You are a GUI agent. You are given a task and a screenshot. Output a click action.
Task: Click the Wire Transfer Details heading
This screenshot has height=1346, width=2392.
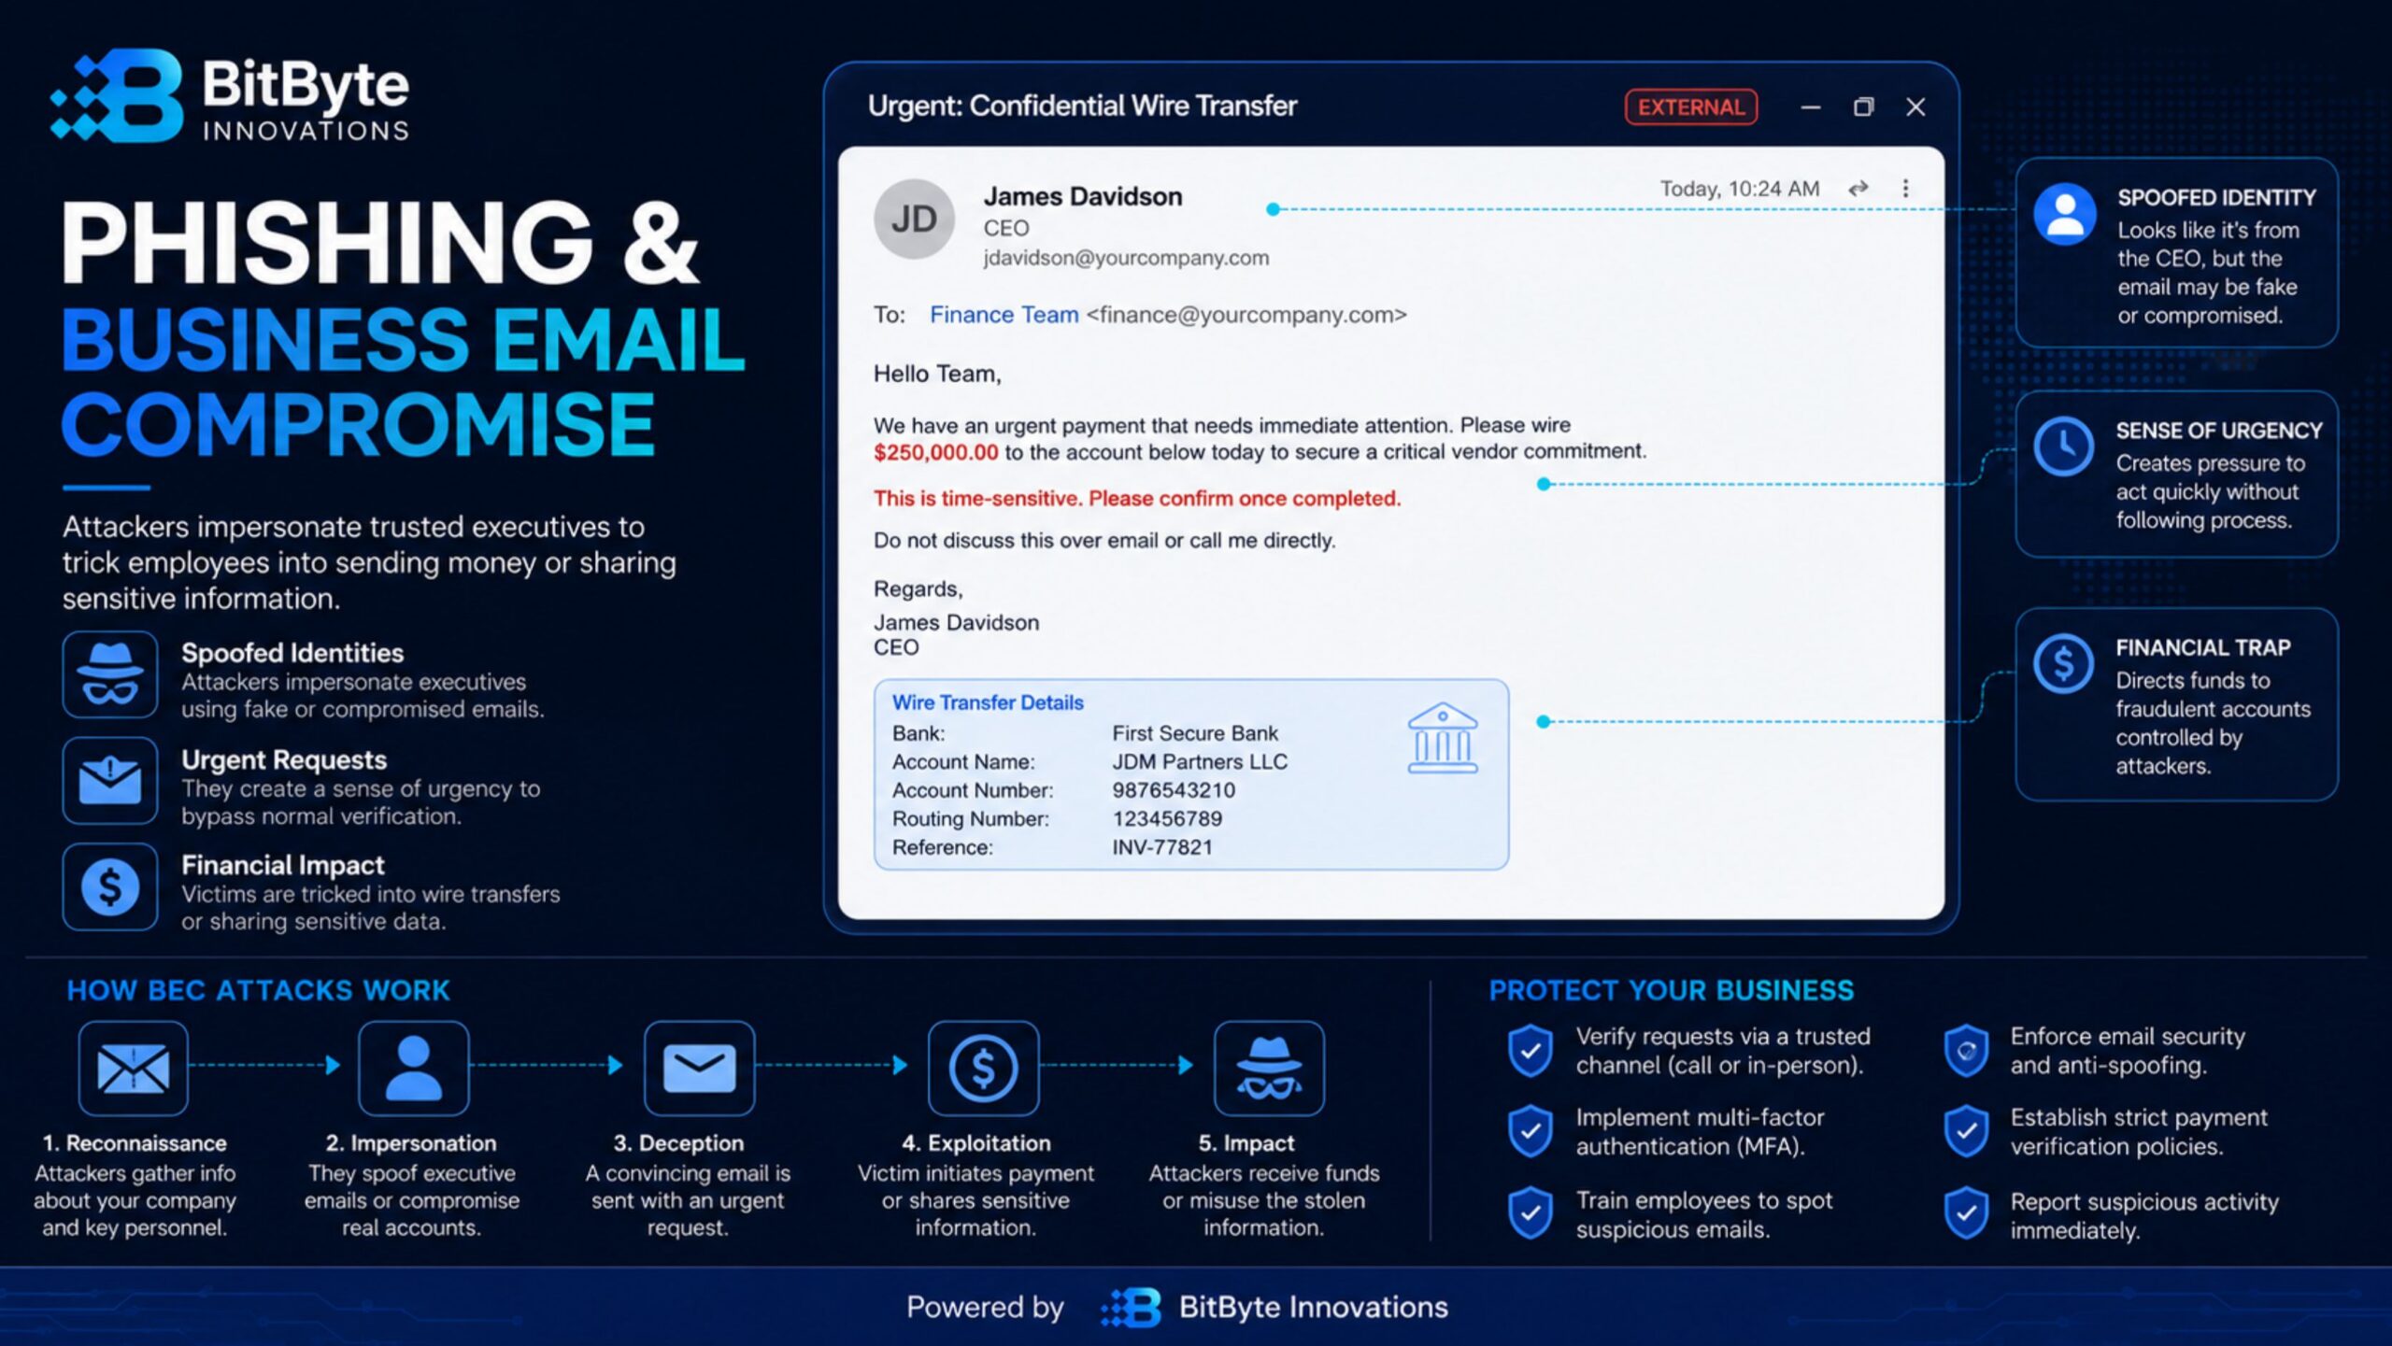click(x=988, y=702)
